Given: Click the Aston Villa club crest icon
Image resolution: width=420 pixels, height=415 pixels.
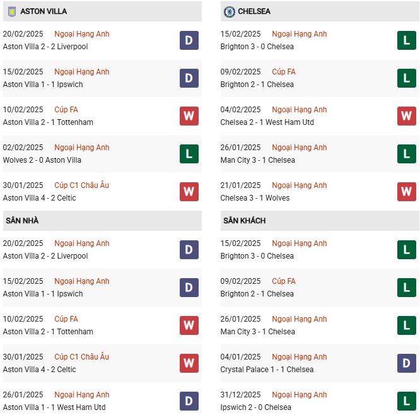Looking at the screenshot, I should point(11,11).
